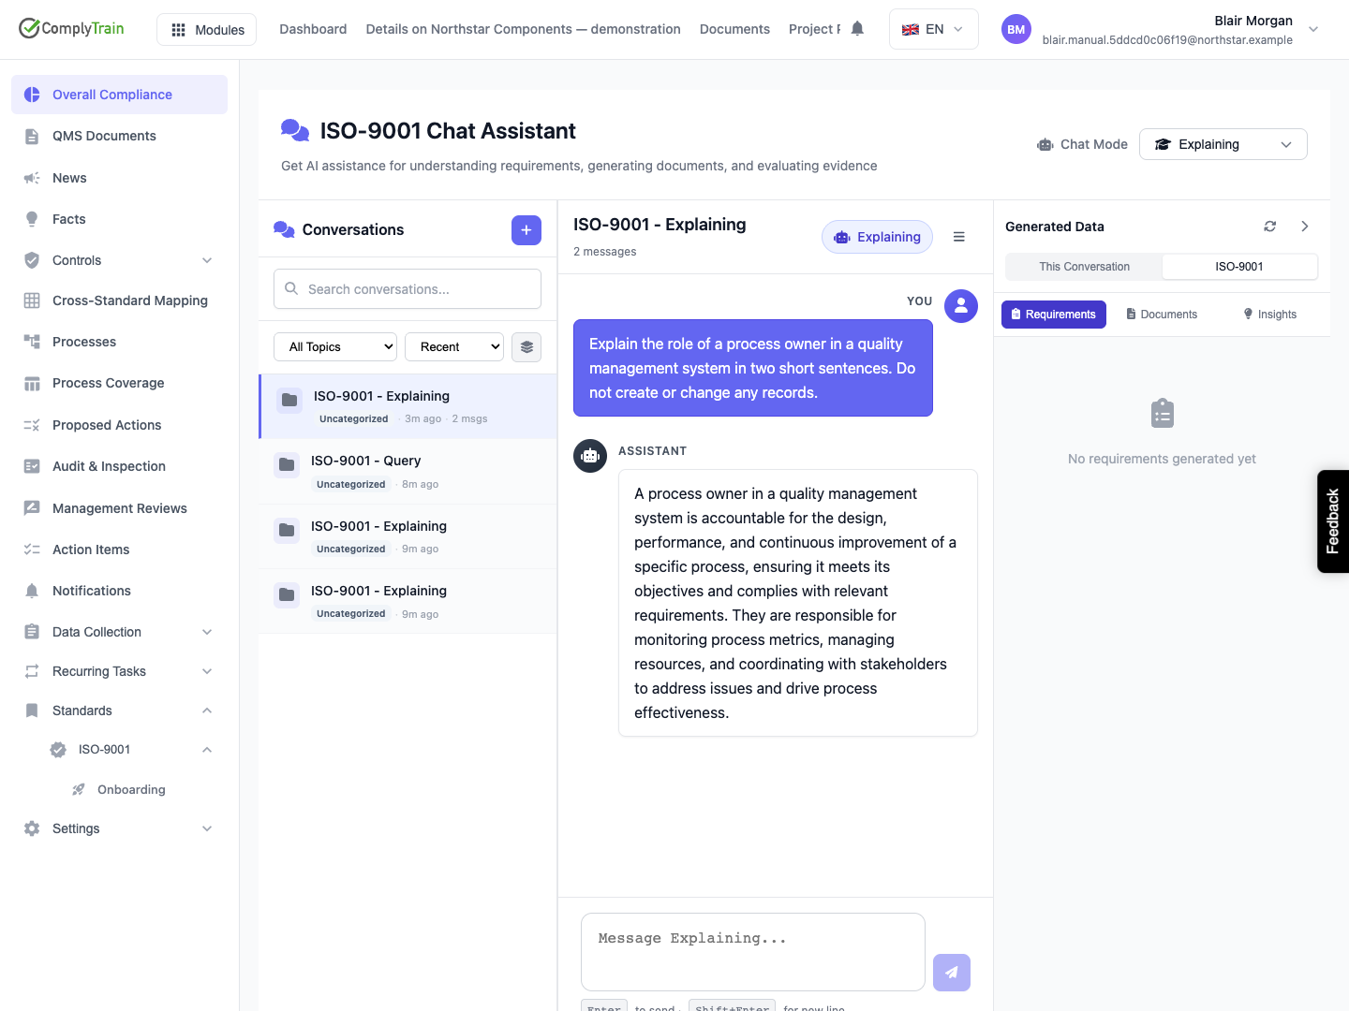Viewport: 1349px width, 1011px height.
Task: Click the Processes diagram icon
Action: [32, 342]
